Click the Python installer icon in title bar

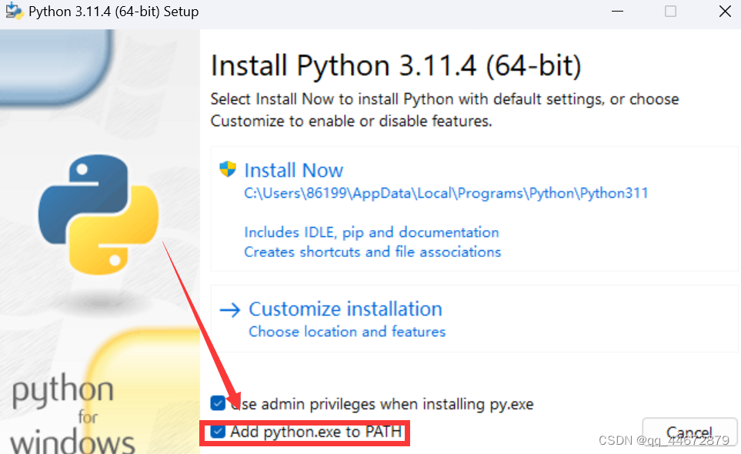[x=14, y=11]
